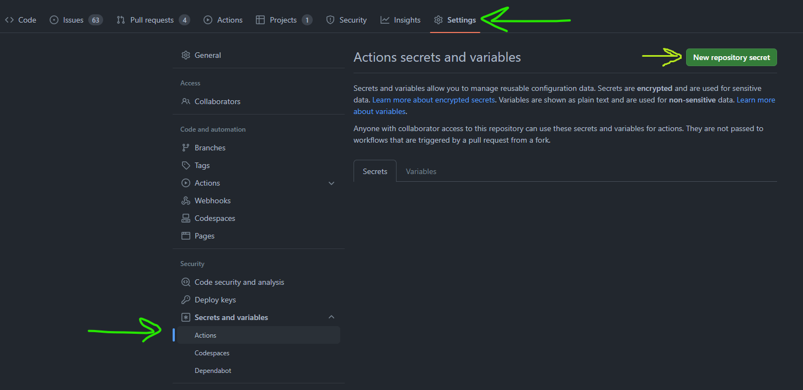Open Learn more about encrypted secrets link

coord(433,100)
